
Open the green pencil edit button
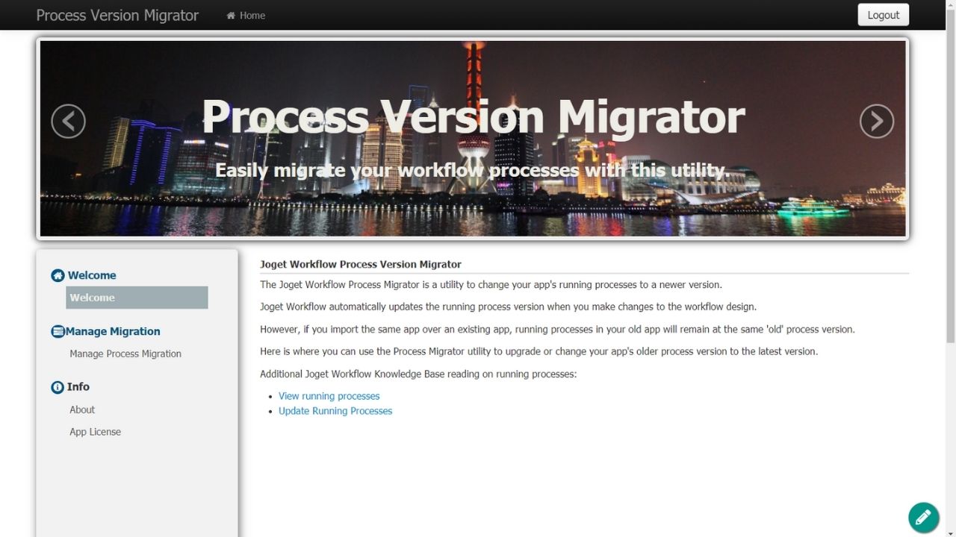tap(924, 518)
